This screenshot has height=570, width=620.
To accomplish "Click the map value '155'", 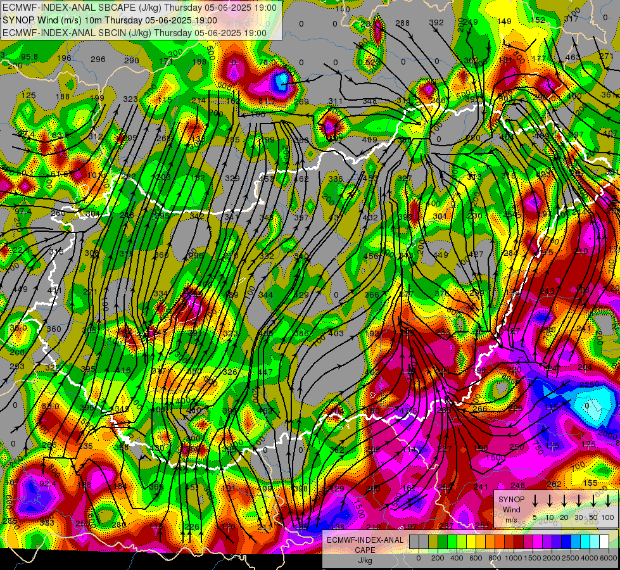I will (590, 483).
